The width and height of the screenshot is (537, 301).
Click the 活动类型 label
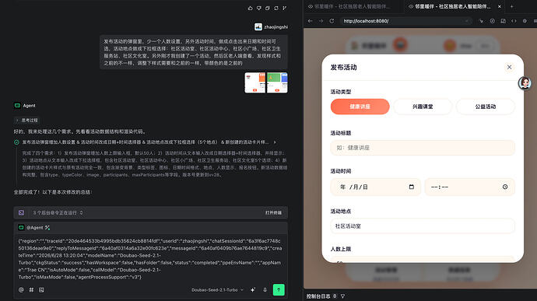(341, 92)
